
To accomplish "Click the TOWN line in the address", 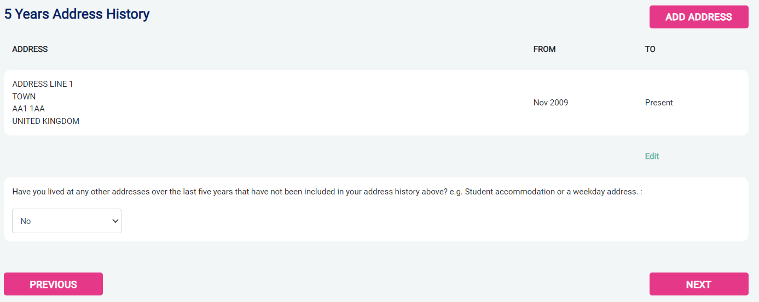I will pos(24,97).
